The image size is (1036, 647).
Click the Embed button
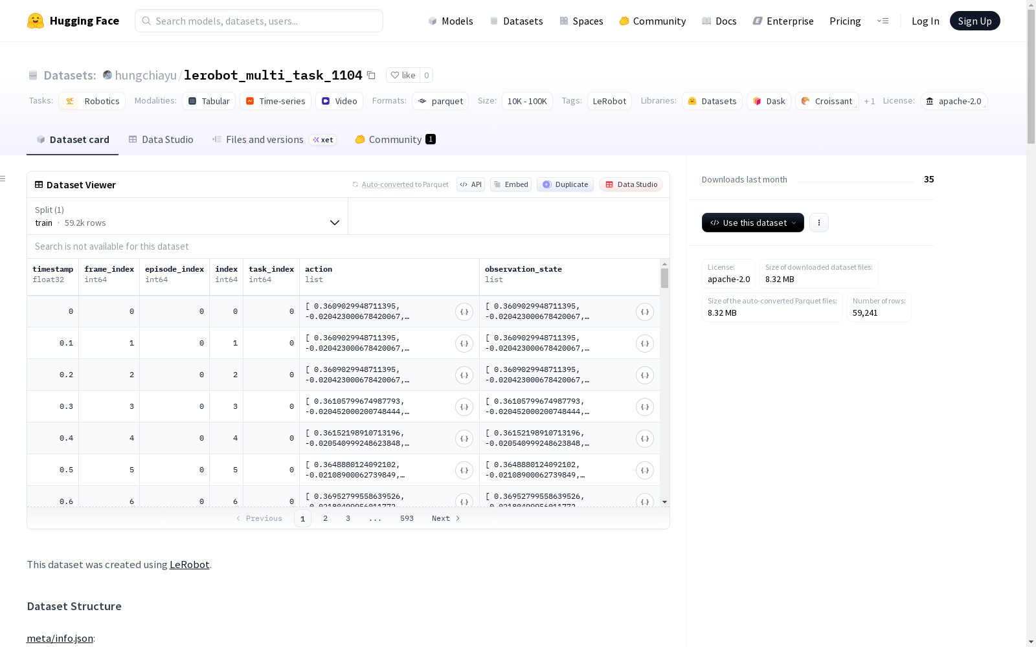click(x=511, y=184)
